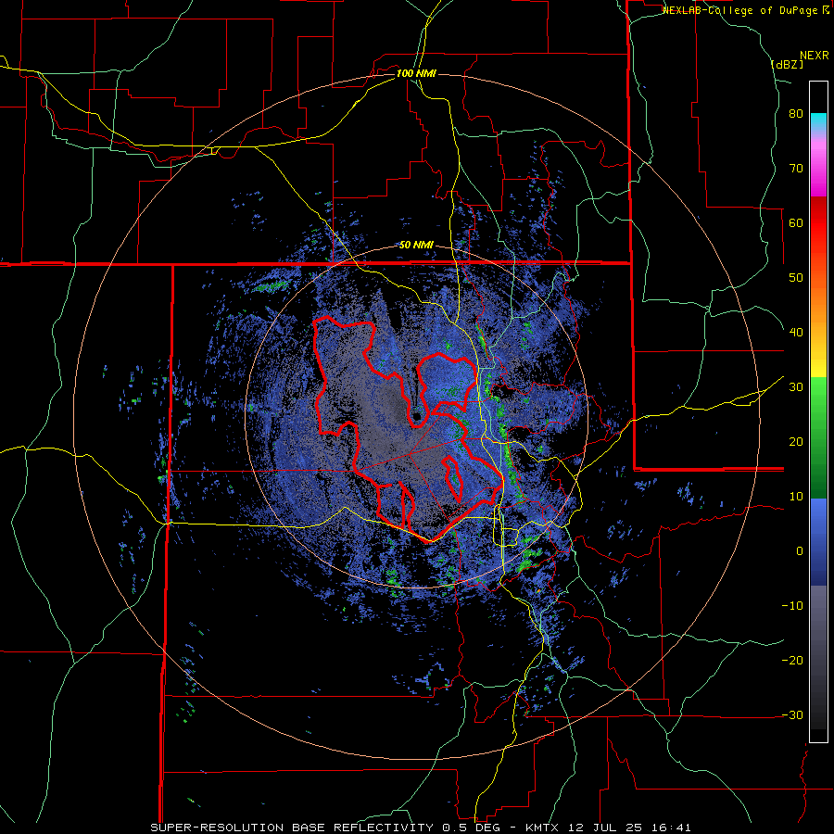
Task: Click the -10 dBZ scale label
Action: pyautogui.click(x=792, y=606)
